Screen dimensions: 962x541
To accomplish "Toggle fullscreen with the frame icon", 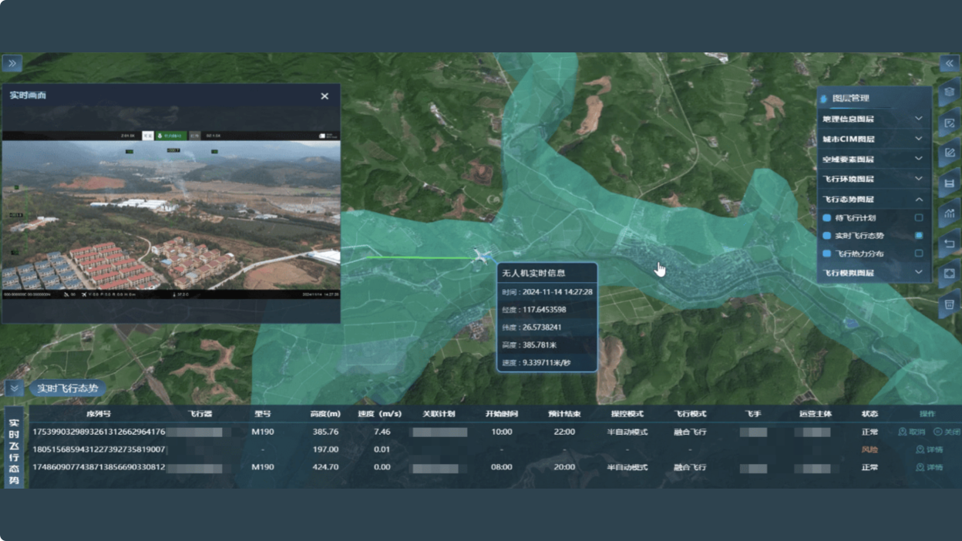I will pos(950,274).
